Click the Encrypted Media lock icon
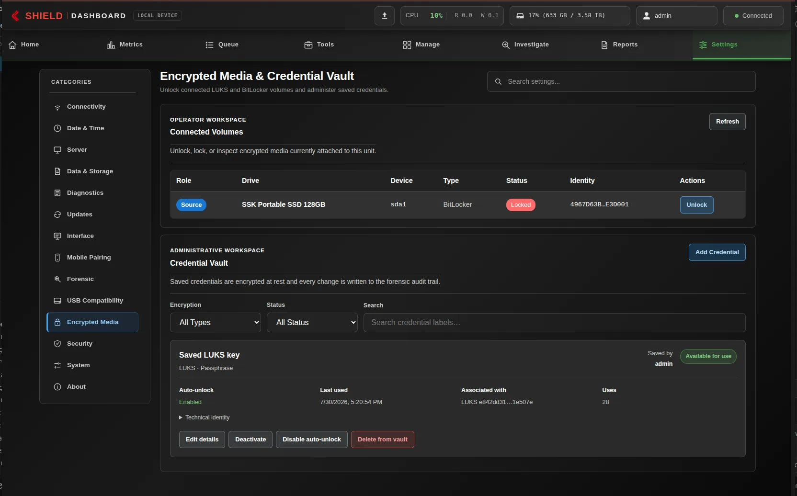 click(x=57, y=322)
